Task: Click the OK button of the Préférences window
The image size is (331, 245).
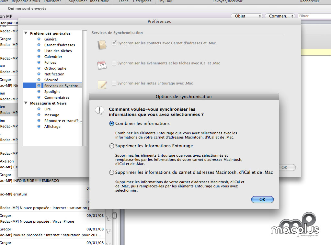Action: [284, 167]
